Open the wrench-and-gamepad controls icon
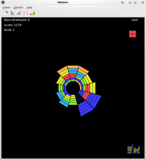 coord(19,13)
